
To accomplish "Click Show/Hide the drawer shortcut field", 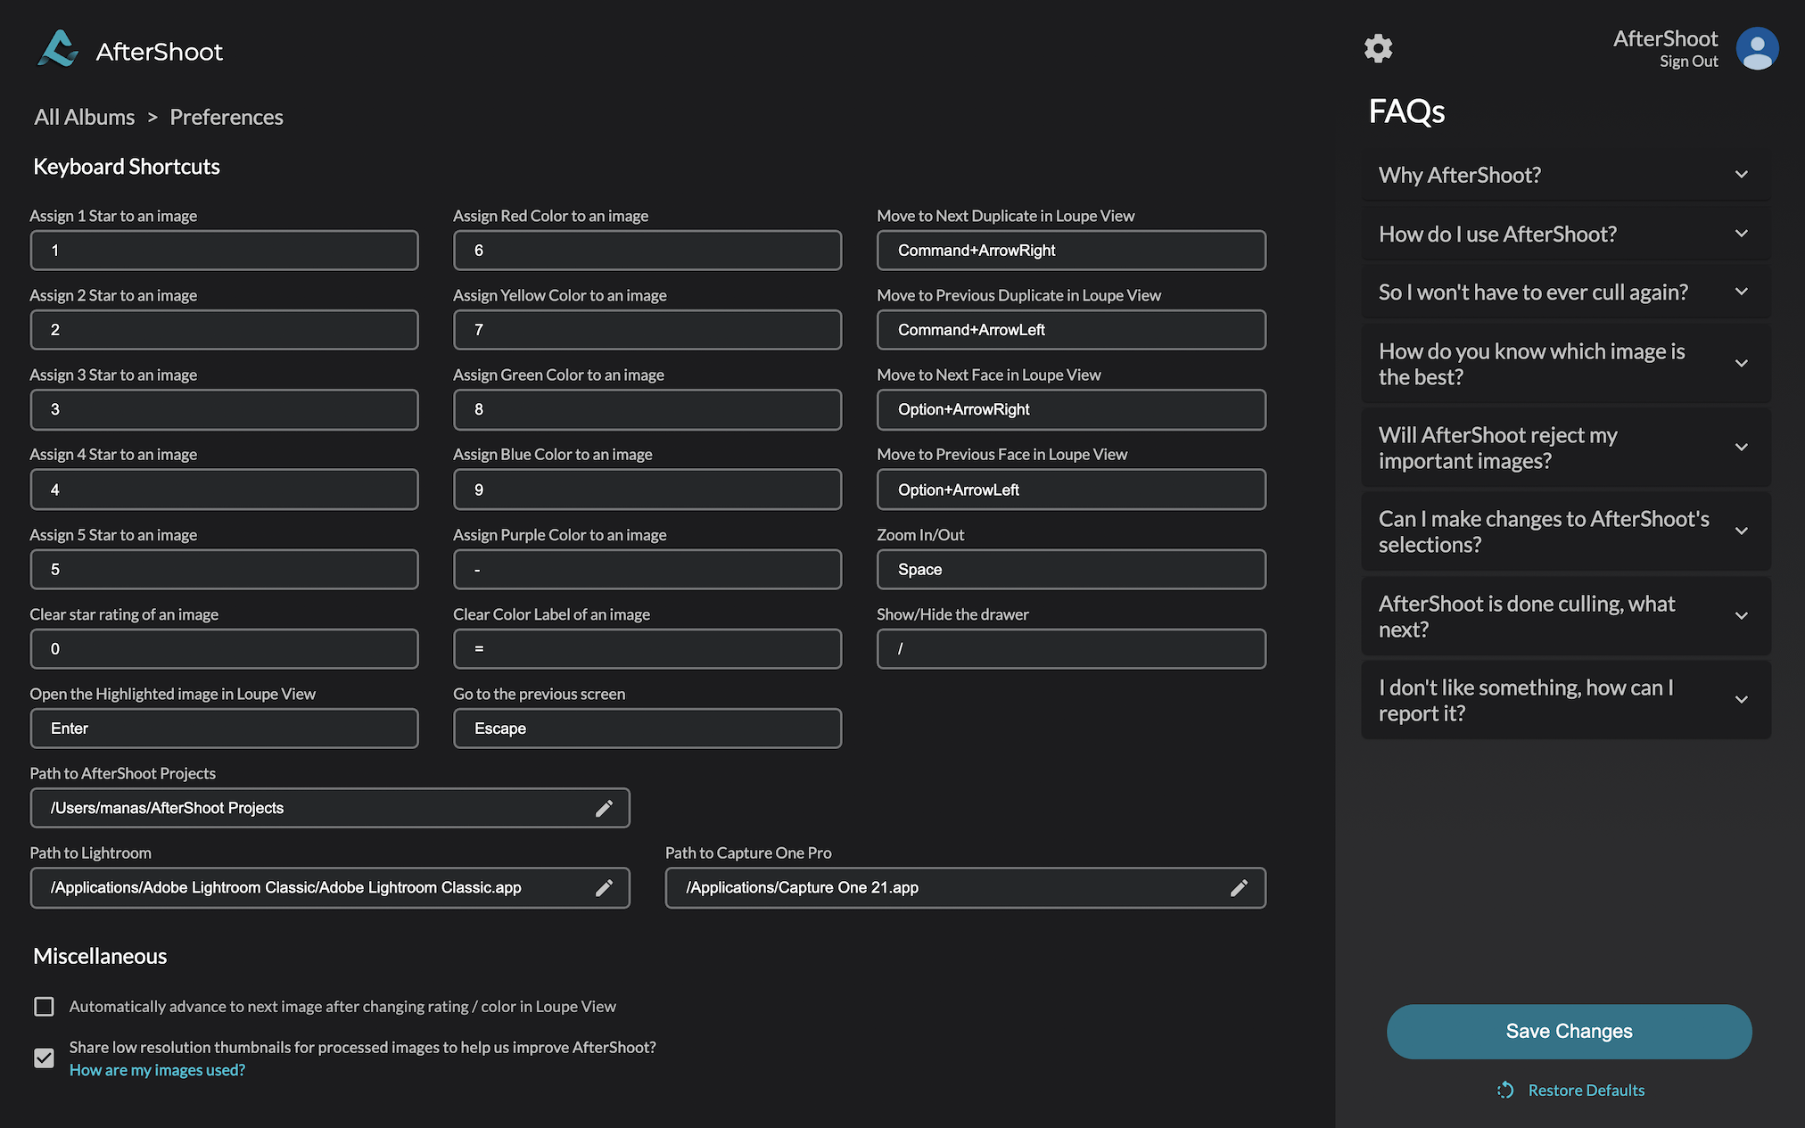I will pyautogui.click(x=1071, y=648).
